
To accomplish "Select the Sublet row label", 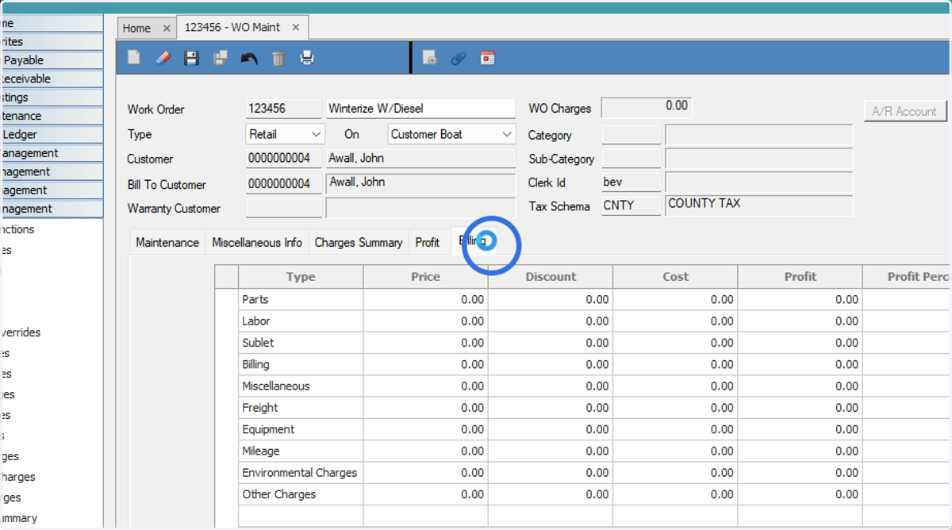I will 258,343.
